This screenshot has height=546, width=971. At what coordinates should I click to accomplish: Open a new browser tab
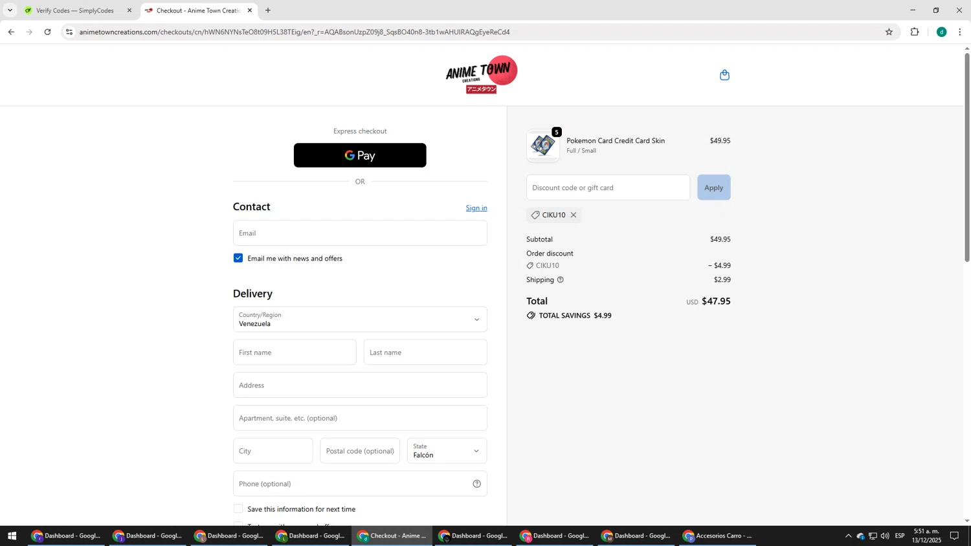click(x=268, y=10)
